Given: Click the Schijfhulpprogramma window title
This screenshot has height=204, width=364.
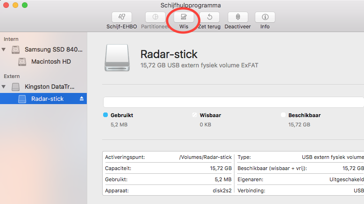Looking at the screenshot, I should (x=190, y=5).
